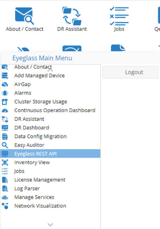Click the Logout button
The width and height of the screenshot is (160, 229).
click(130, 72)
